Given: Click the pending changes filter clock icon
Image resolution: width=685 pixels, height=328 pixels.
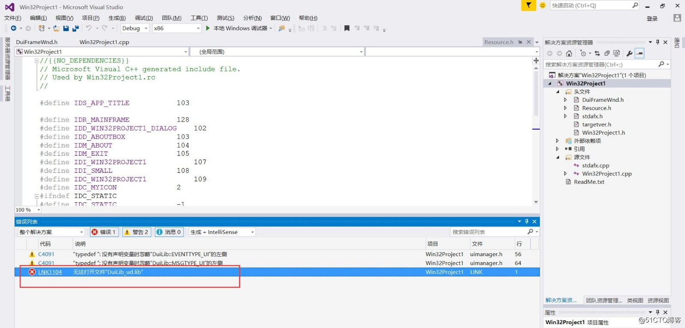Looking at the screenshot, I should (x=583, y=53).
